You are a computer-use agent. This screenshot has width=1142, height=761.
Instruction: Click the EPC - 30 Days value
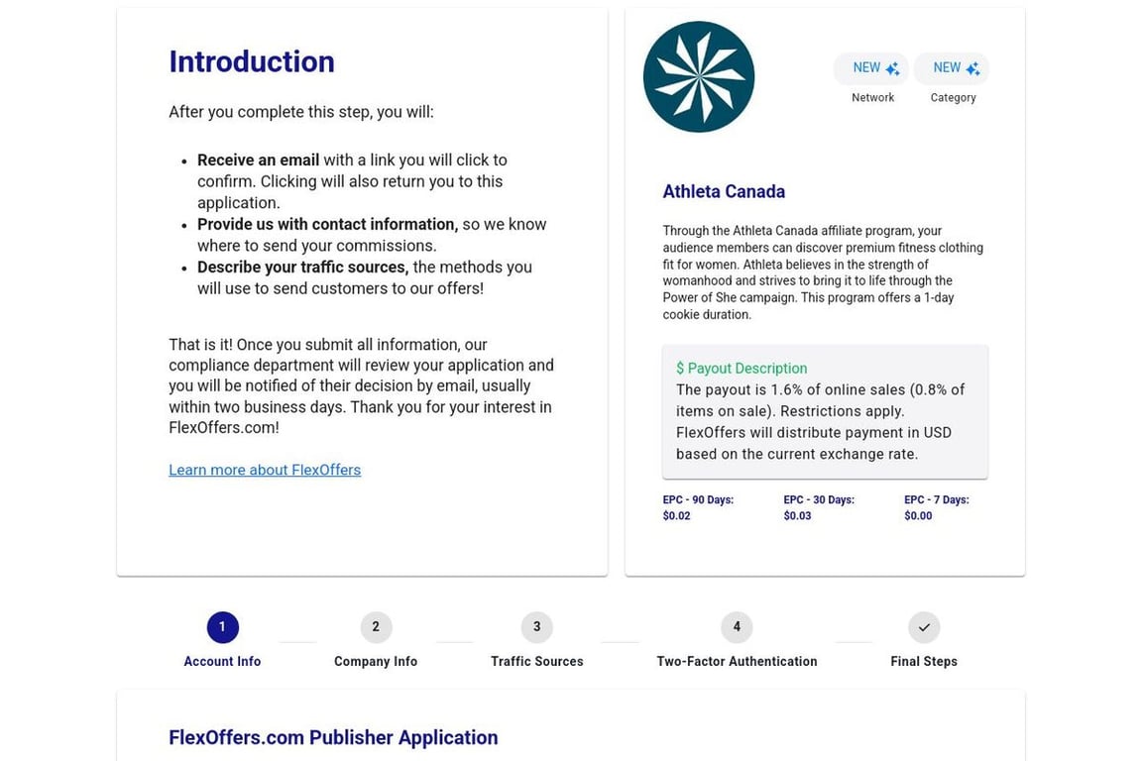pos(797,515)
